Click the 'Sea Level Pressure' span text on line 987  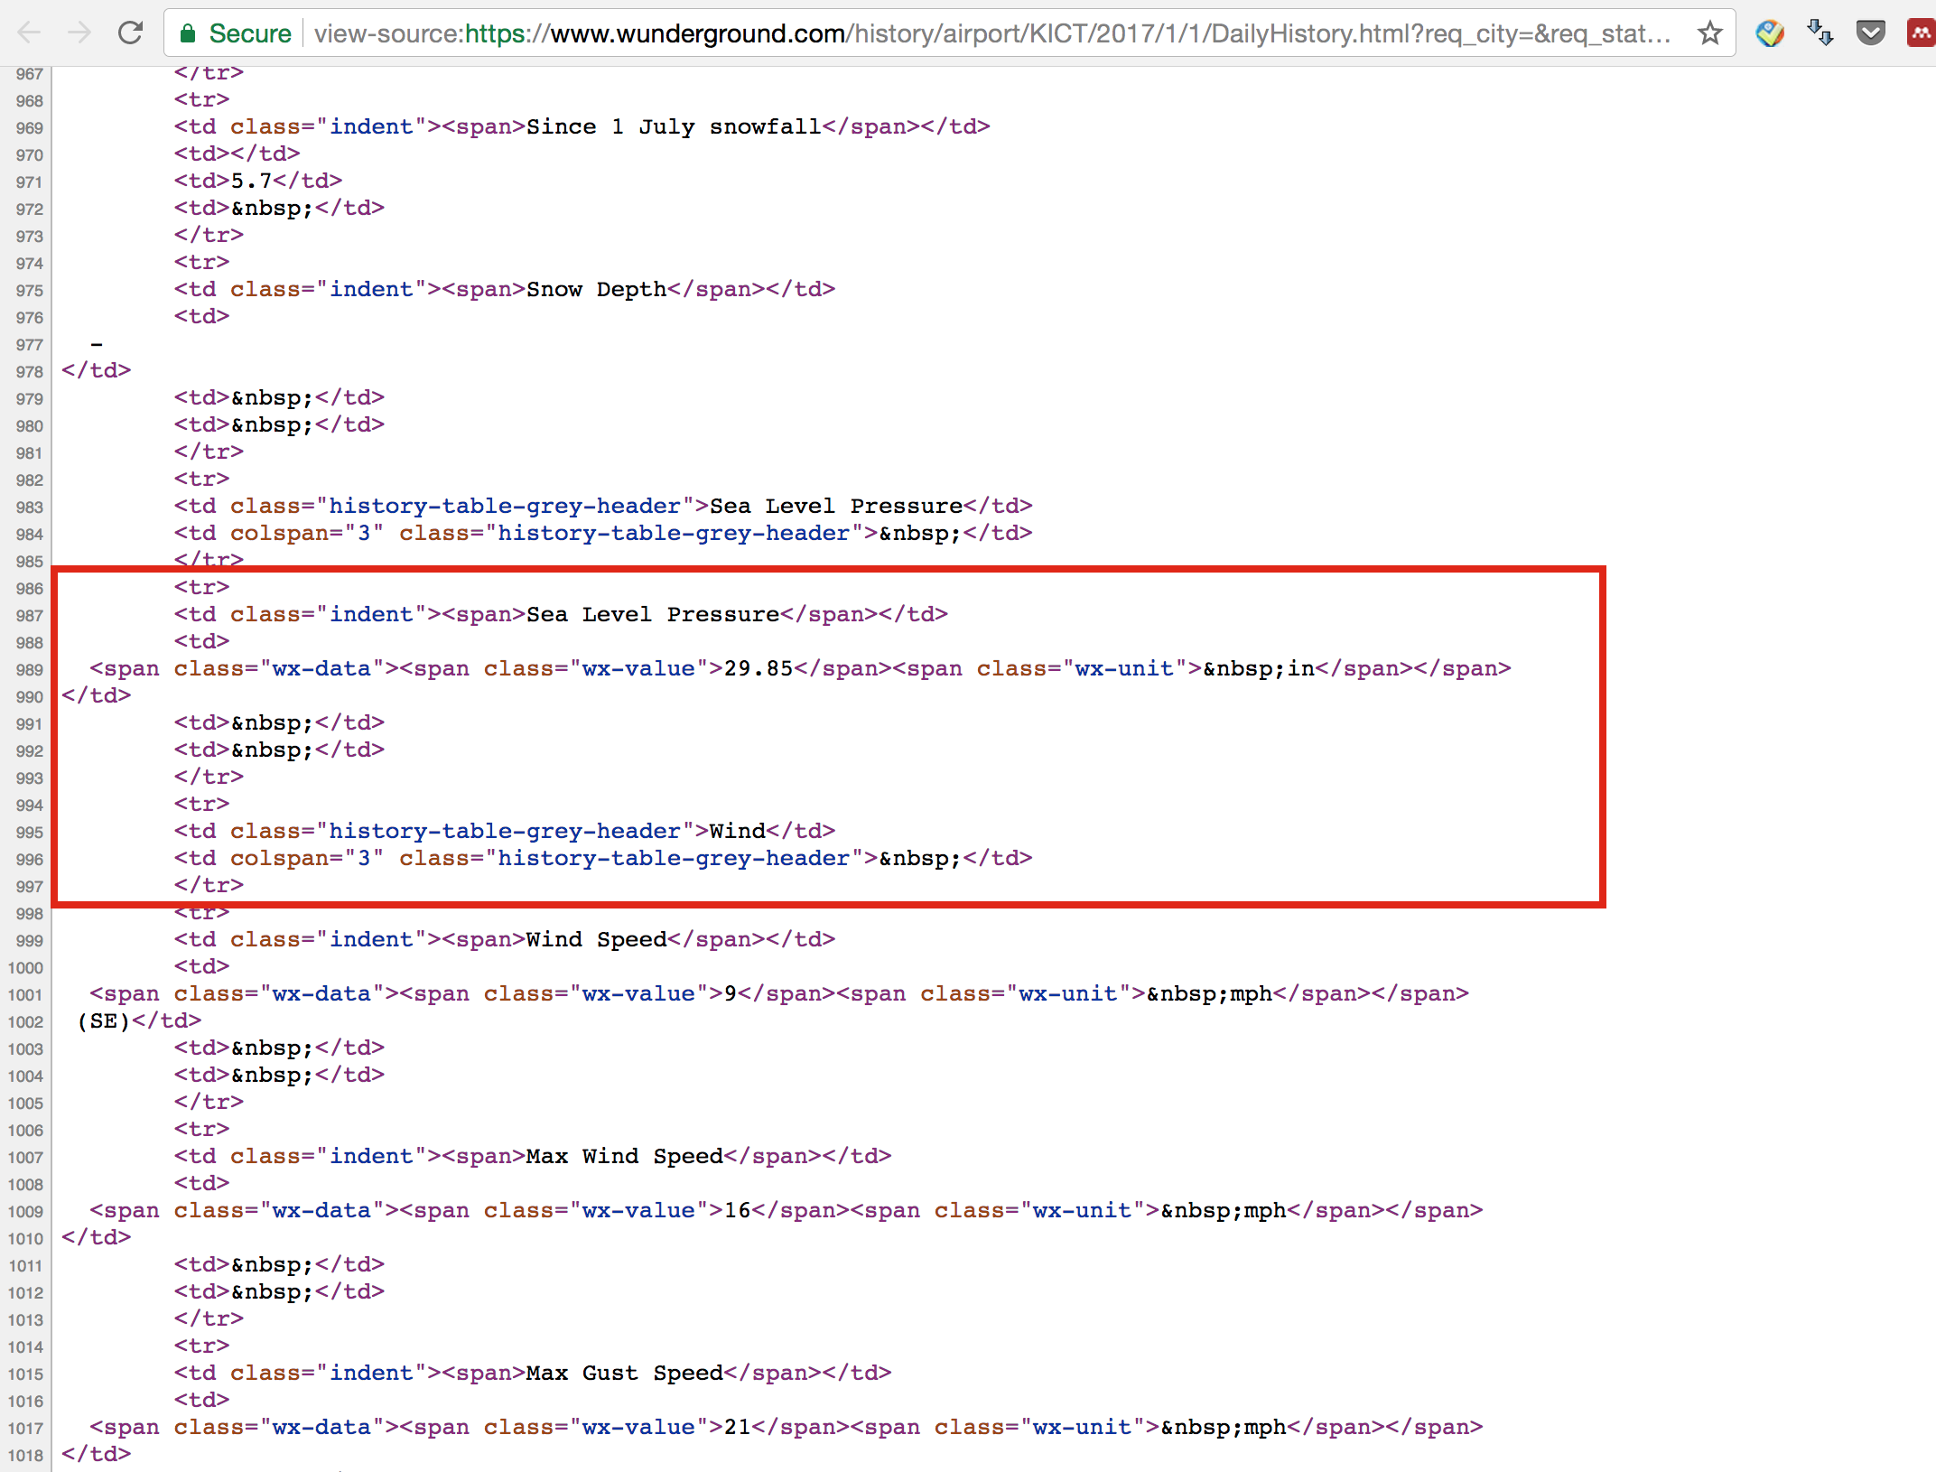652,614
